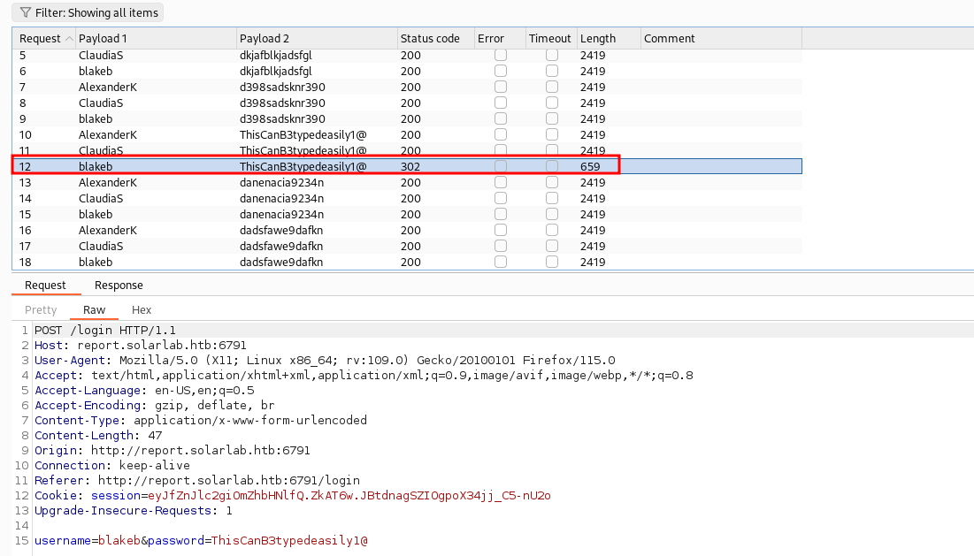This screenshot has height=556, width=974.
Task: Click the Comment column header
Action: pos(669,39)
